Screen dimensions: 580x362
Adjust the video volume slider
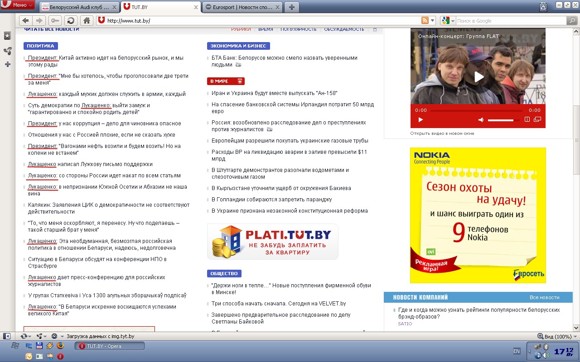[x=503, y=120]
